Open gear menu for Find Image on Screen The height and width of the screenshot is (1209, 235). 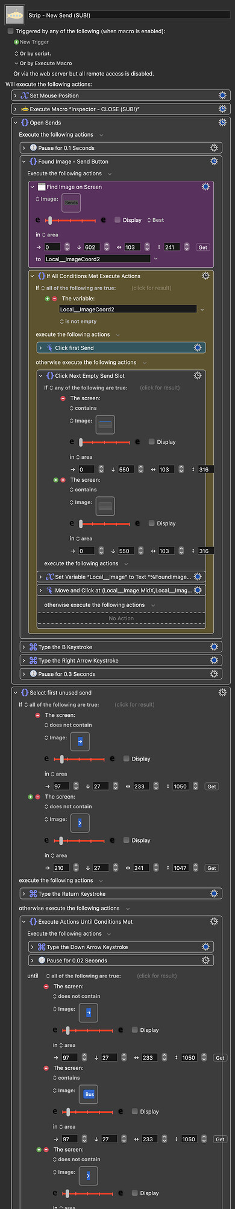click(205, 187)
